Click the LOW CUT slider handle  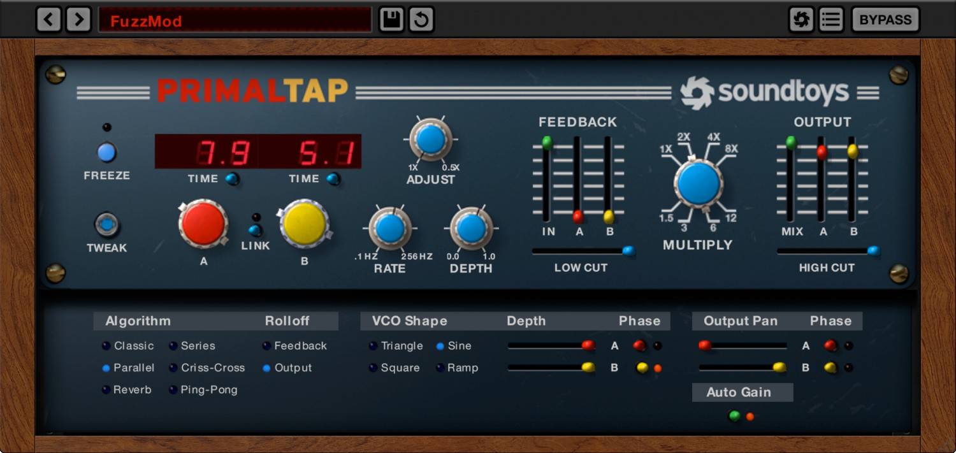(628, 252)
